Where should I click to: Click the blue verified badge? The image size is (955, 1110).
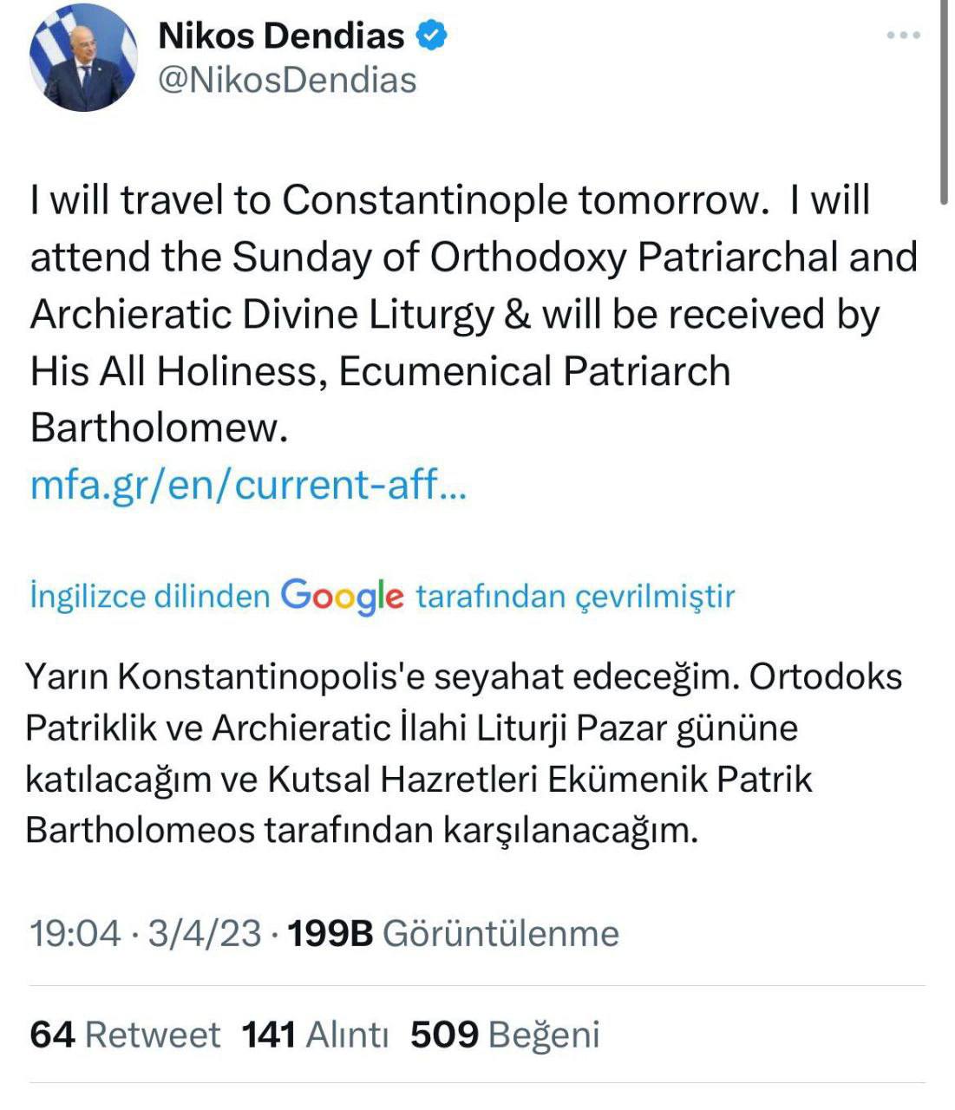[432, 36]
